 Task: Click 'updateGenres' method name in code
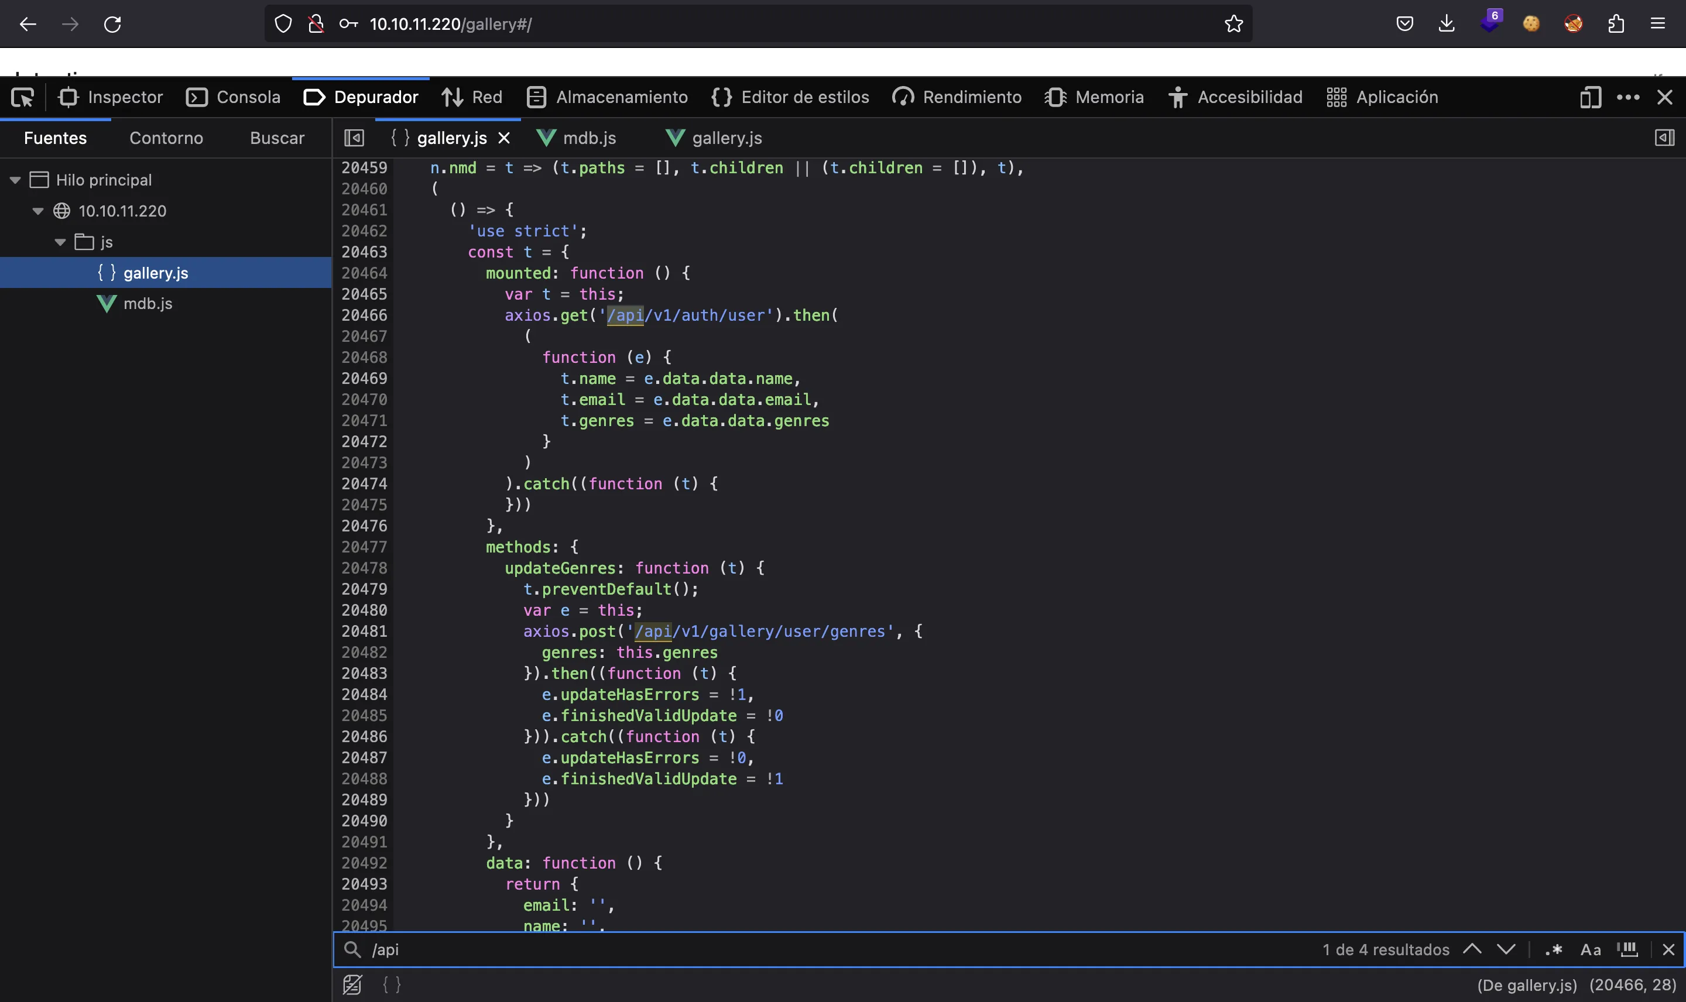pos(560,568)
